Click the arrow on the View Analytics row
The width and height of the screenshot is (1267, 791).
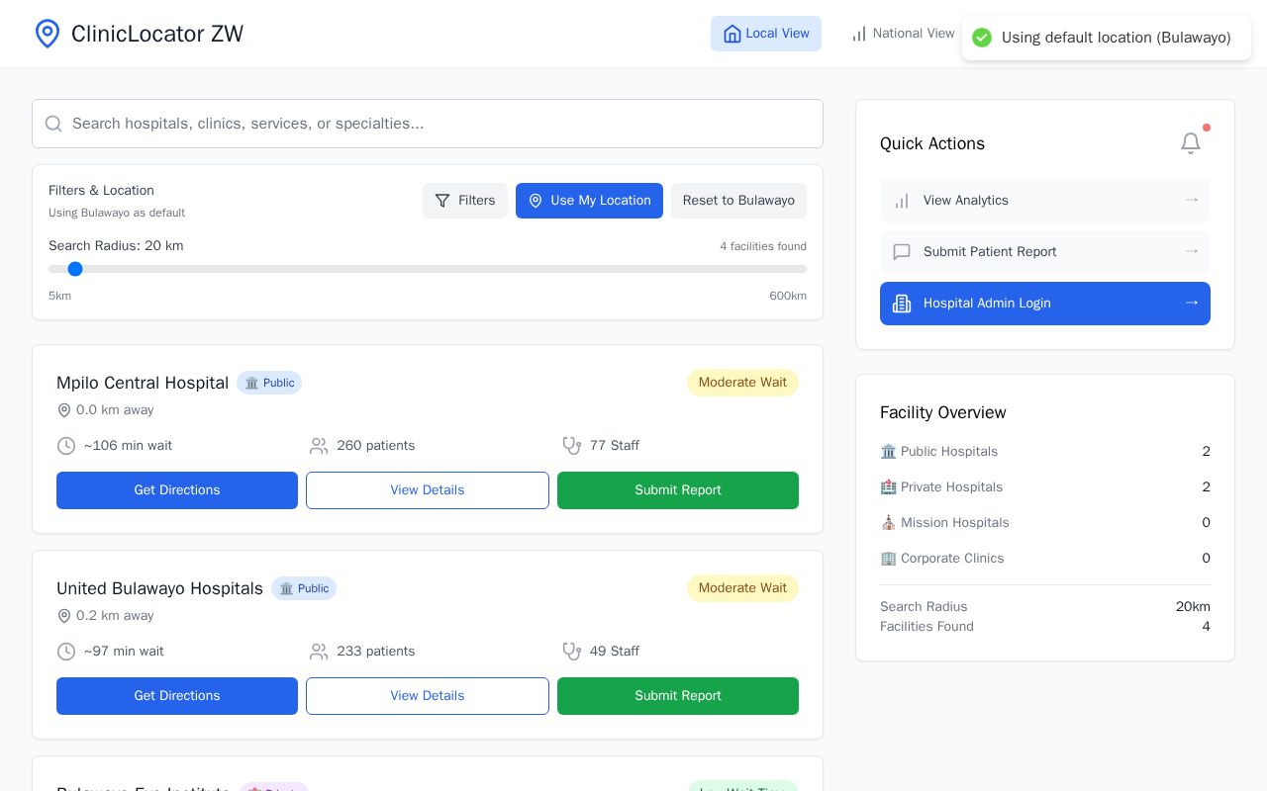tap(1192, 200)
